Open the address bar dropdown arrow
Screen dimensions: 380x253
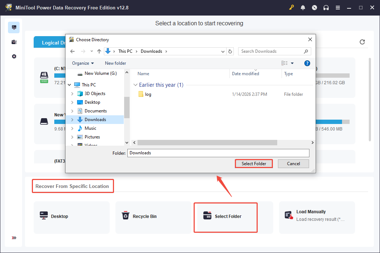click(x=223, y=51)
